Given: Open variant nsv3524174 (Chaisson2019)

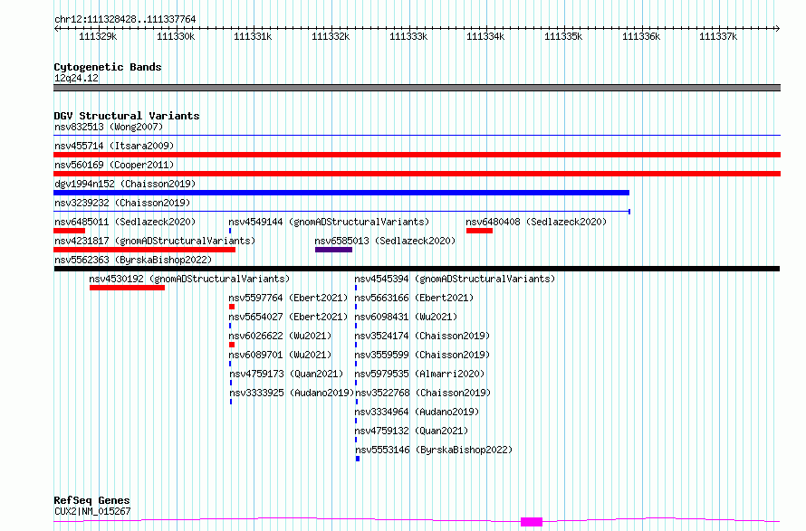Looking at the screenshot, I should point(422,336).
